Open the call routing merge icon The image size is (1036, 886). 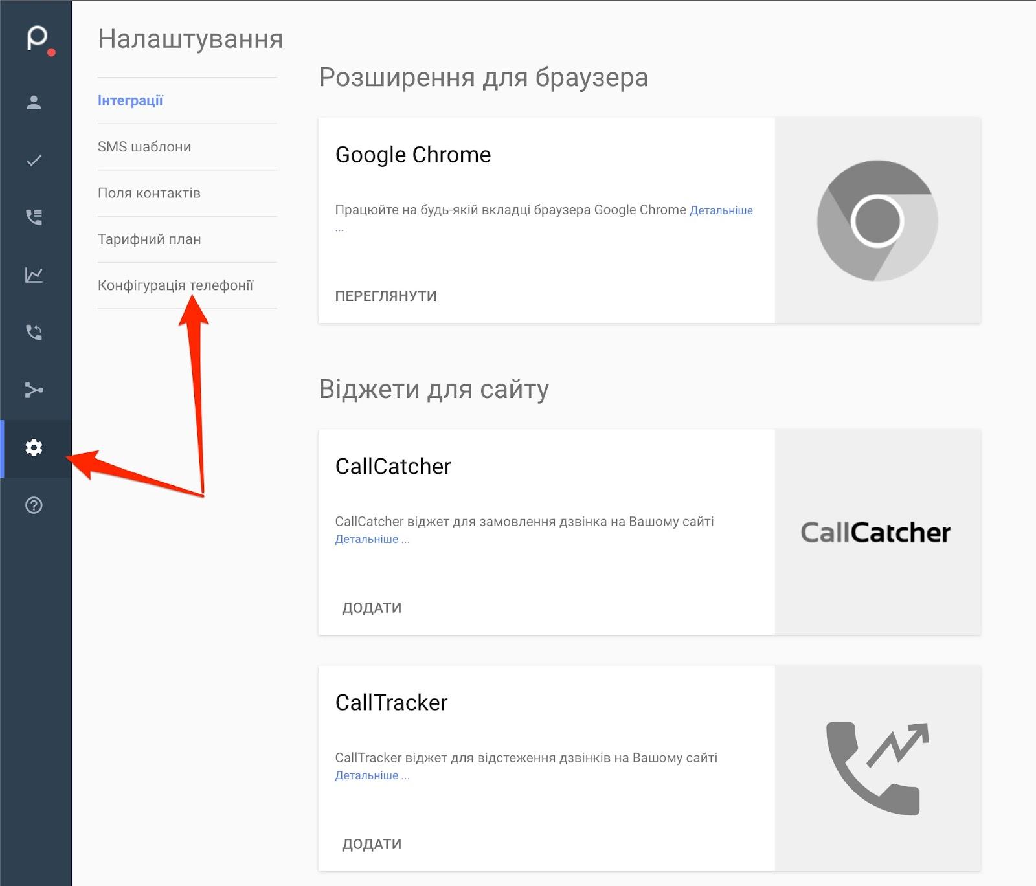(x=34, y=390)
